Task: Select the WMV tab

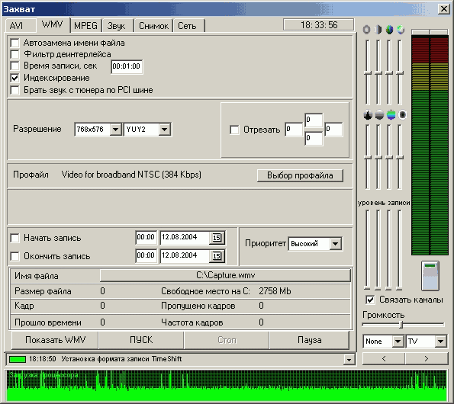Action: [x=53, y=24]
